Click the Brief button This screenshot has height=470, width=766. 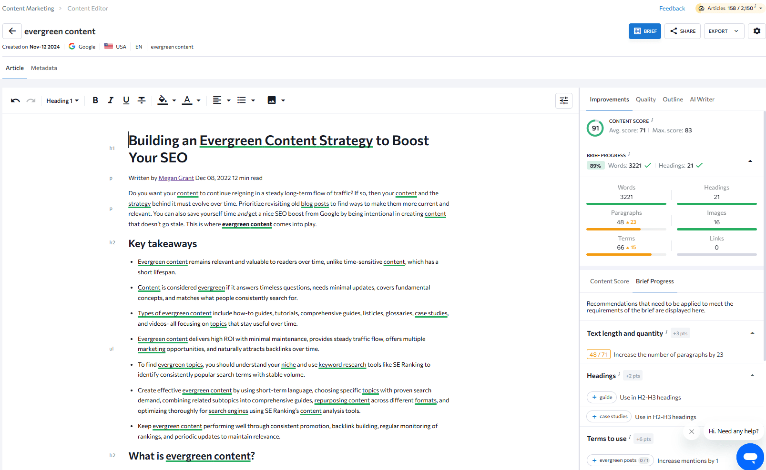coord(645,31)
